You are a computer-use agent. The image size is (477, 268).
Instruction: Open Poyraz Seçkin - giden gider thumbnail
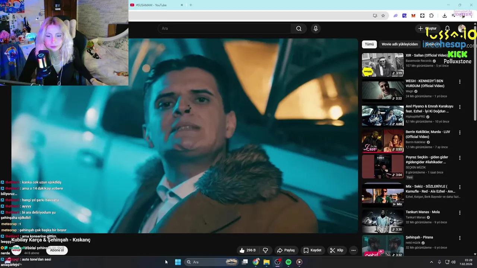[383, 166]
